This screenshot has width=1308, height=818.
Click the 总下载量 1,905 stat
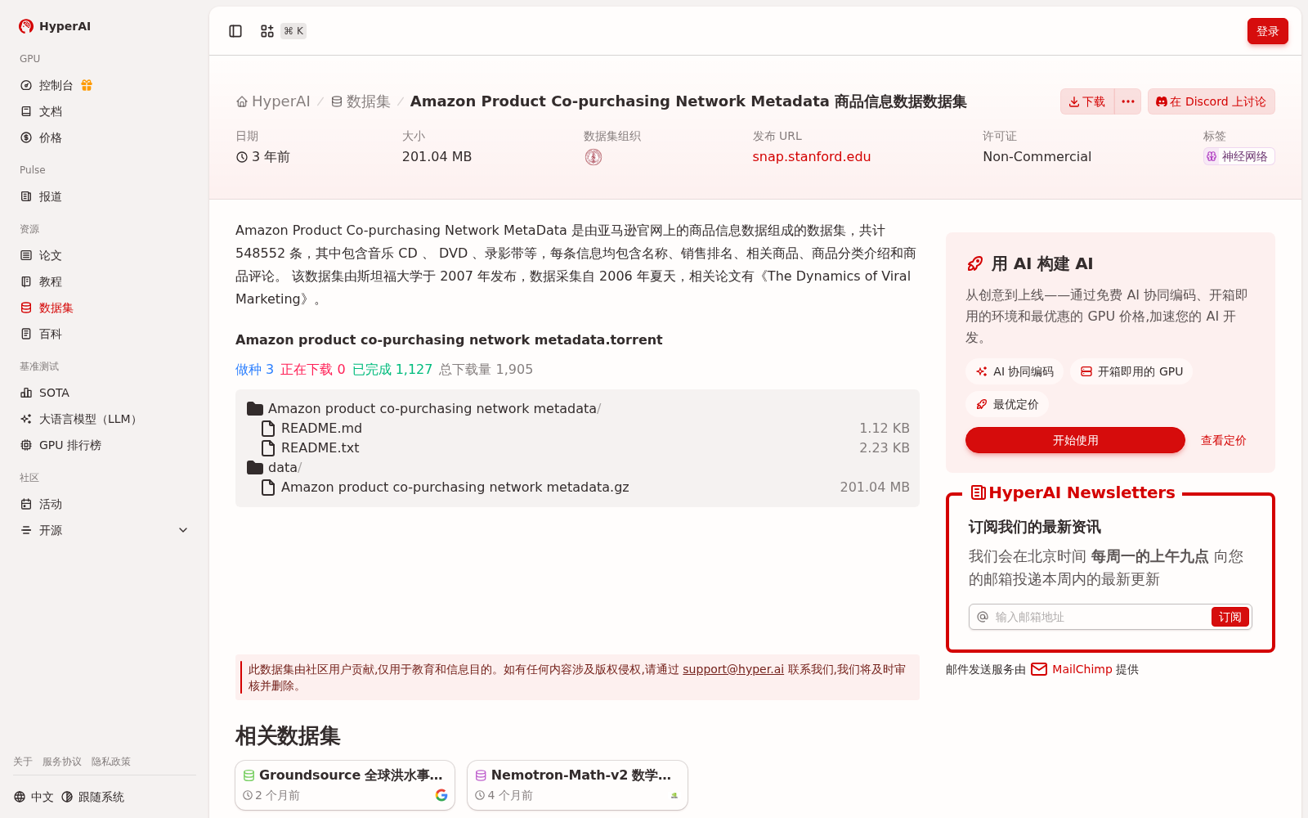486,370
